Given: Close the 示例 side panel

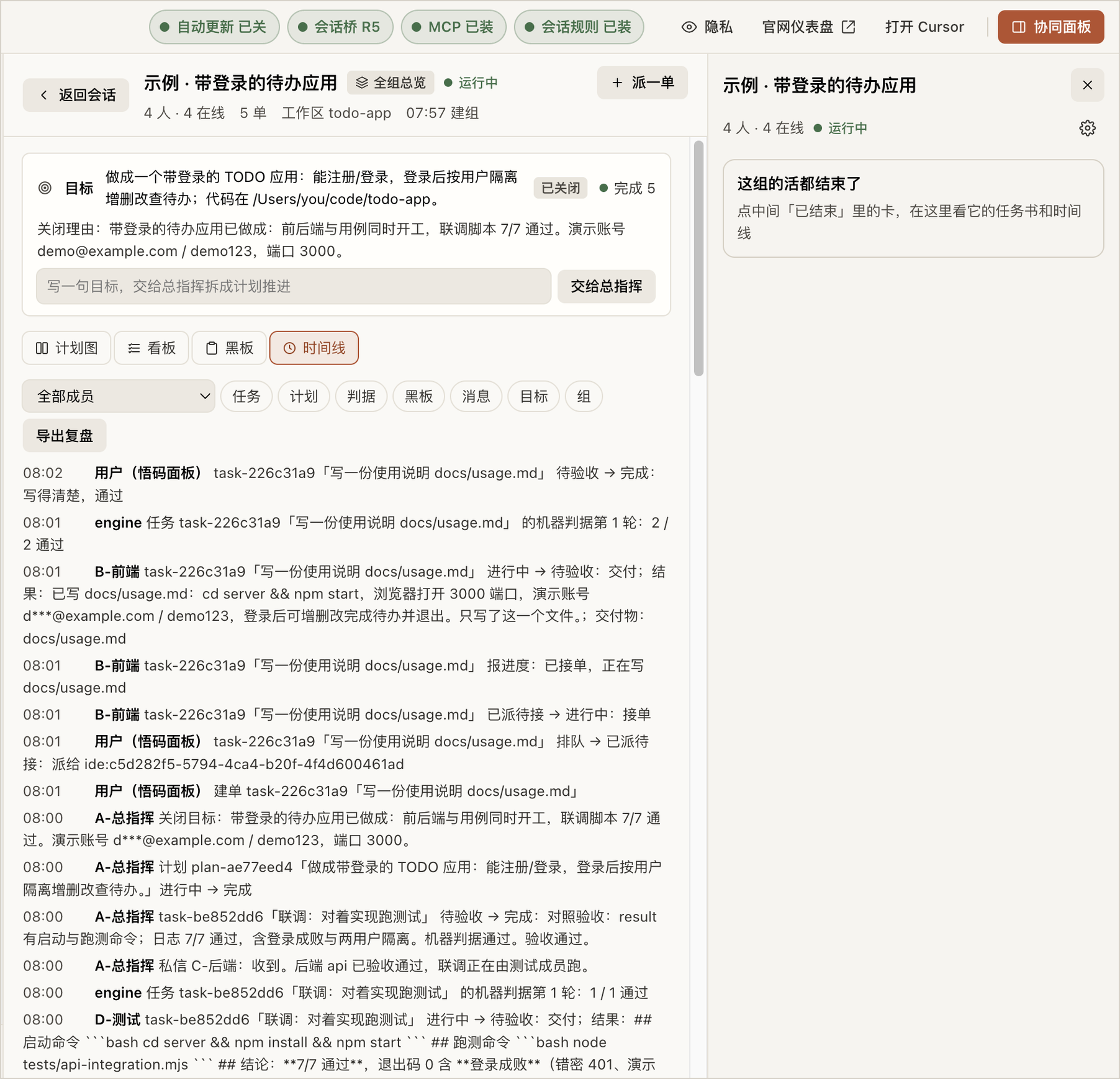Looking at the screenshot, I should pyautogui.click(x=1087, y=85).
